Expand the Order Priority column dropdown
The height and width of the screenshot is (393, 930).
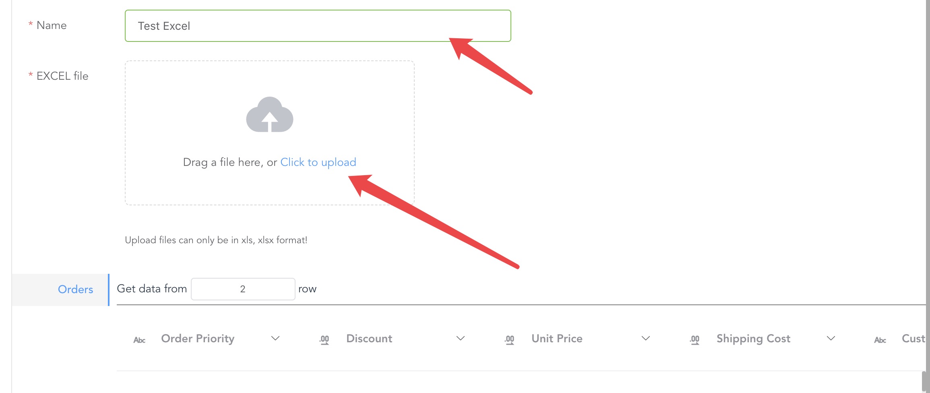pos(275,338)
